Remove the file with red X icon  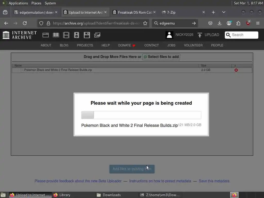point(236,70)
